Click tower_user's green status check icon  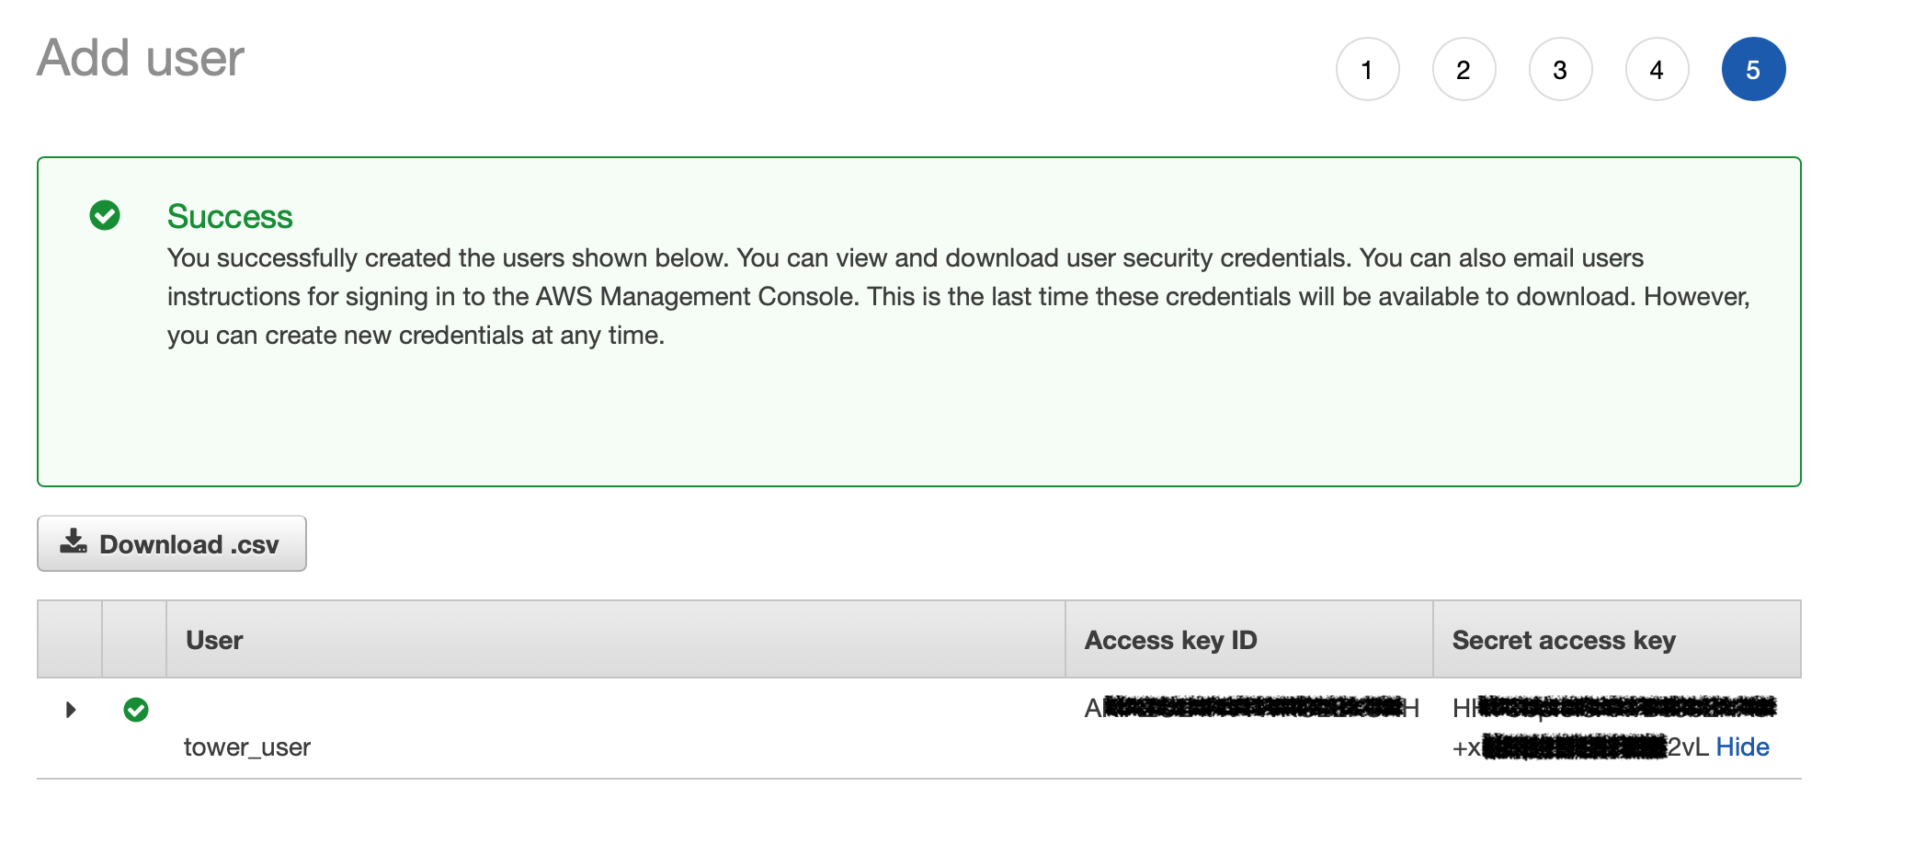pos(136,710)
